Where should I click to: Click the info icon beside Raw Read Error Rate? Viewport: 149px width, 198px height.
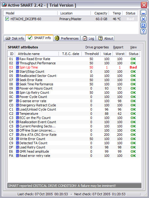coord(17,59)
